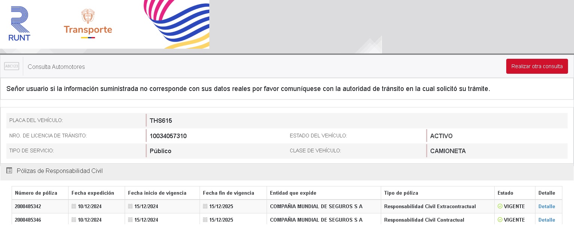Click the list icon beside Pólizas de Responsabilidad Civil

coord(9,171)
